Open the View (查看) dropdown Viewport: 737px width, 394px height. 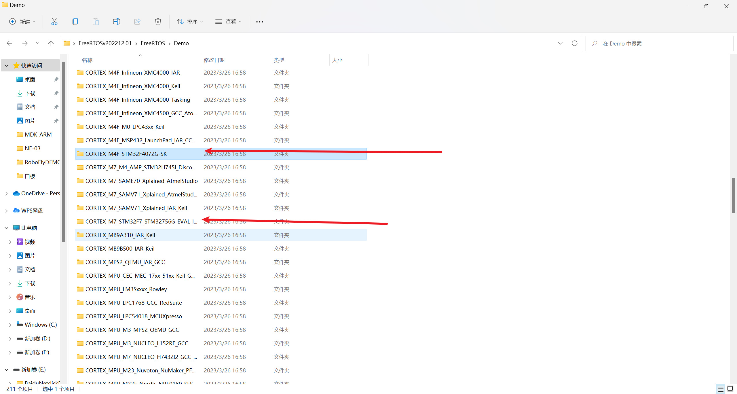[229, 22]
